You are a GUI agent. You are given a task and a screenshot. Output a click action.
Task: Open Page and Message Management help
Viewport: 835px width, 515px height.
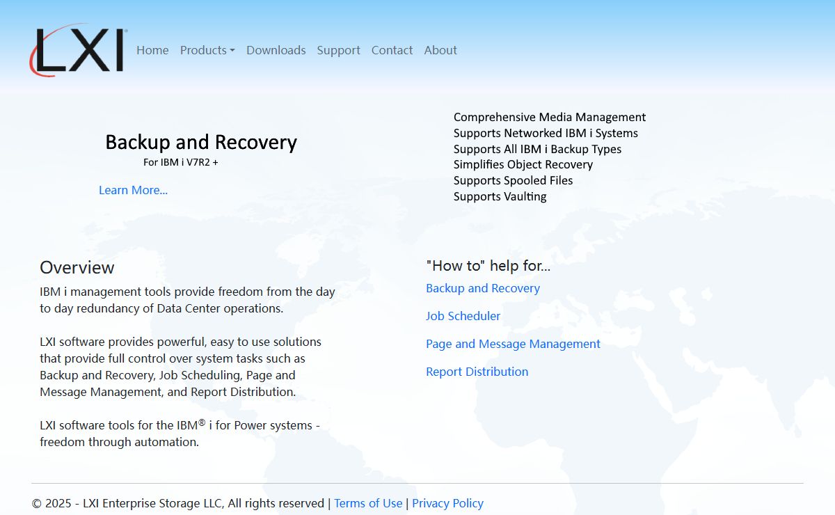point(513,344)
